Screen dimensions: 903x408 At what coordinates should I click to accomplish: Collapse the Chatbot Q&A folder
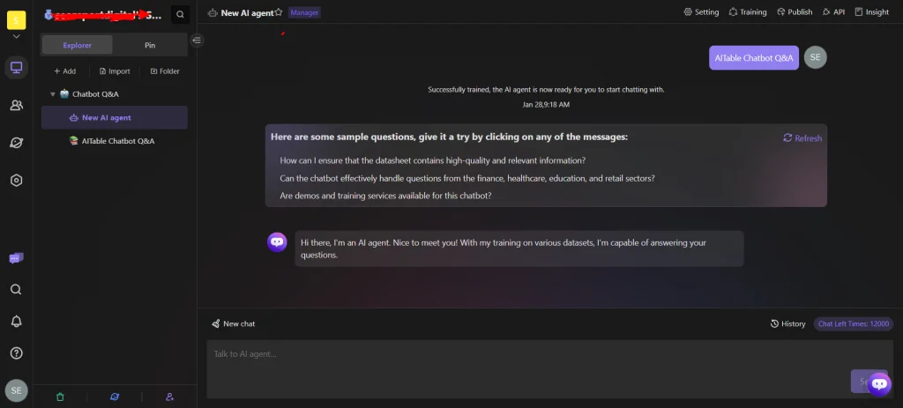(53, 94)
